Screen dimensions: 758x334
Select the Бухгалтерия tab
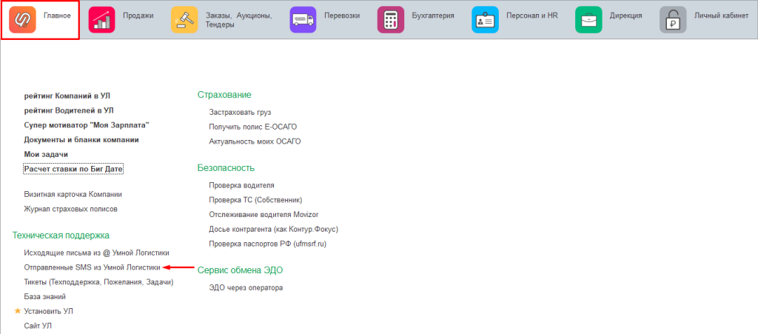click(417, 20)
